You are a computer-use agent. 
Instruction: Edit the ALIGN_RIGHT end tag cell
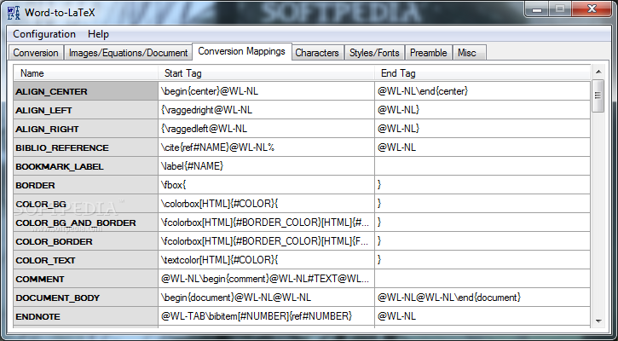pyautogui.click(x=482, y=129)
